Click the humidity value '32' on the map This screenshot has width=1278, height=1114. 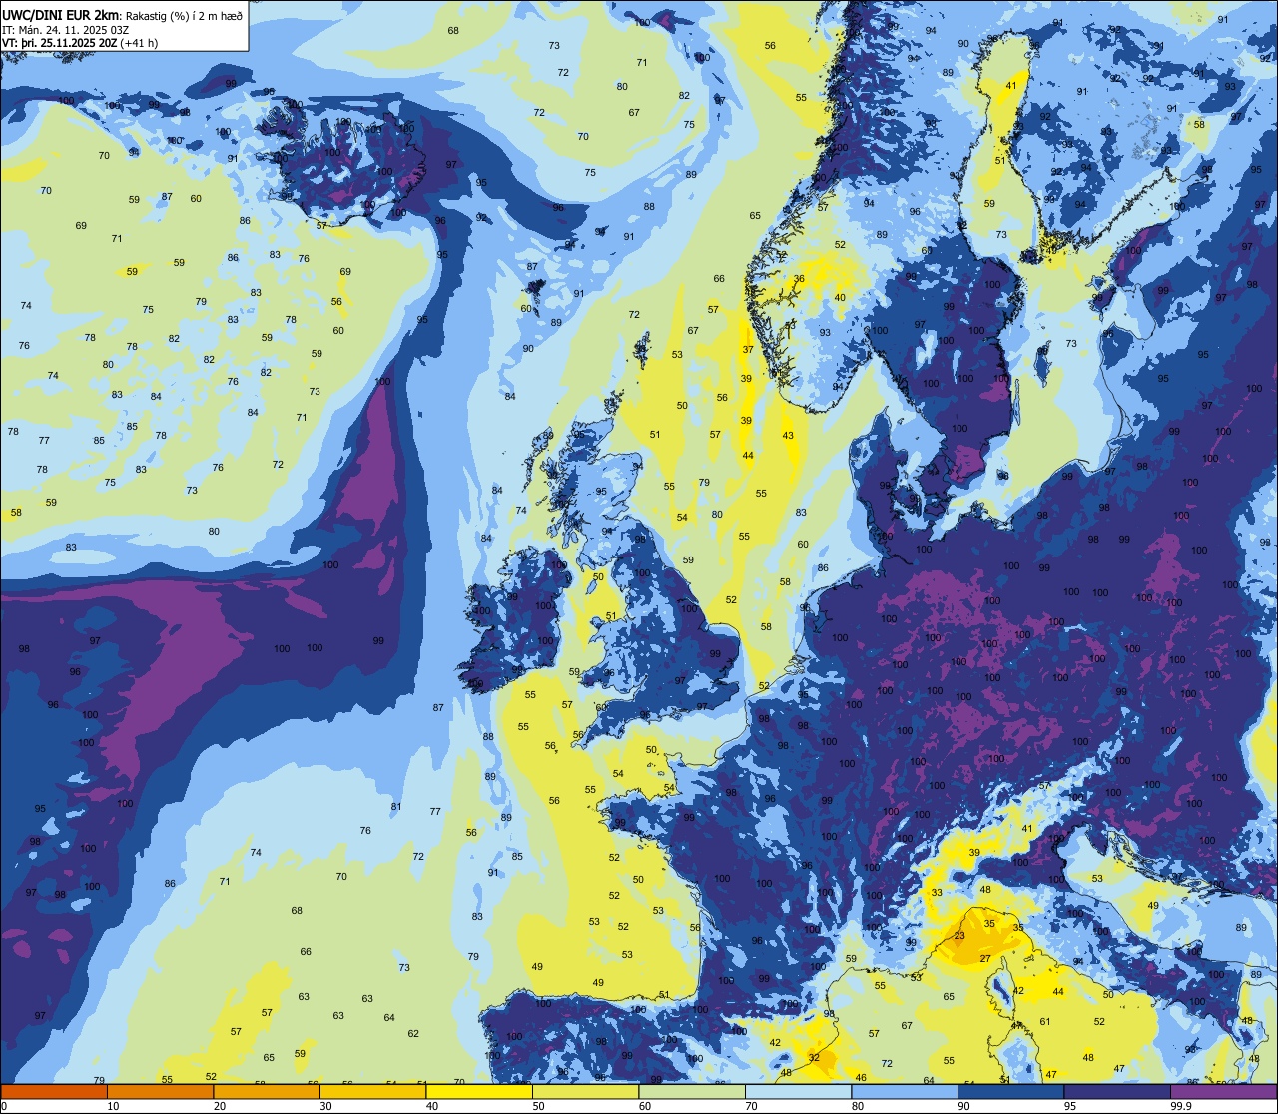814,1057
